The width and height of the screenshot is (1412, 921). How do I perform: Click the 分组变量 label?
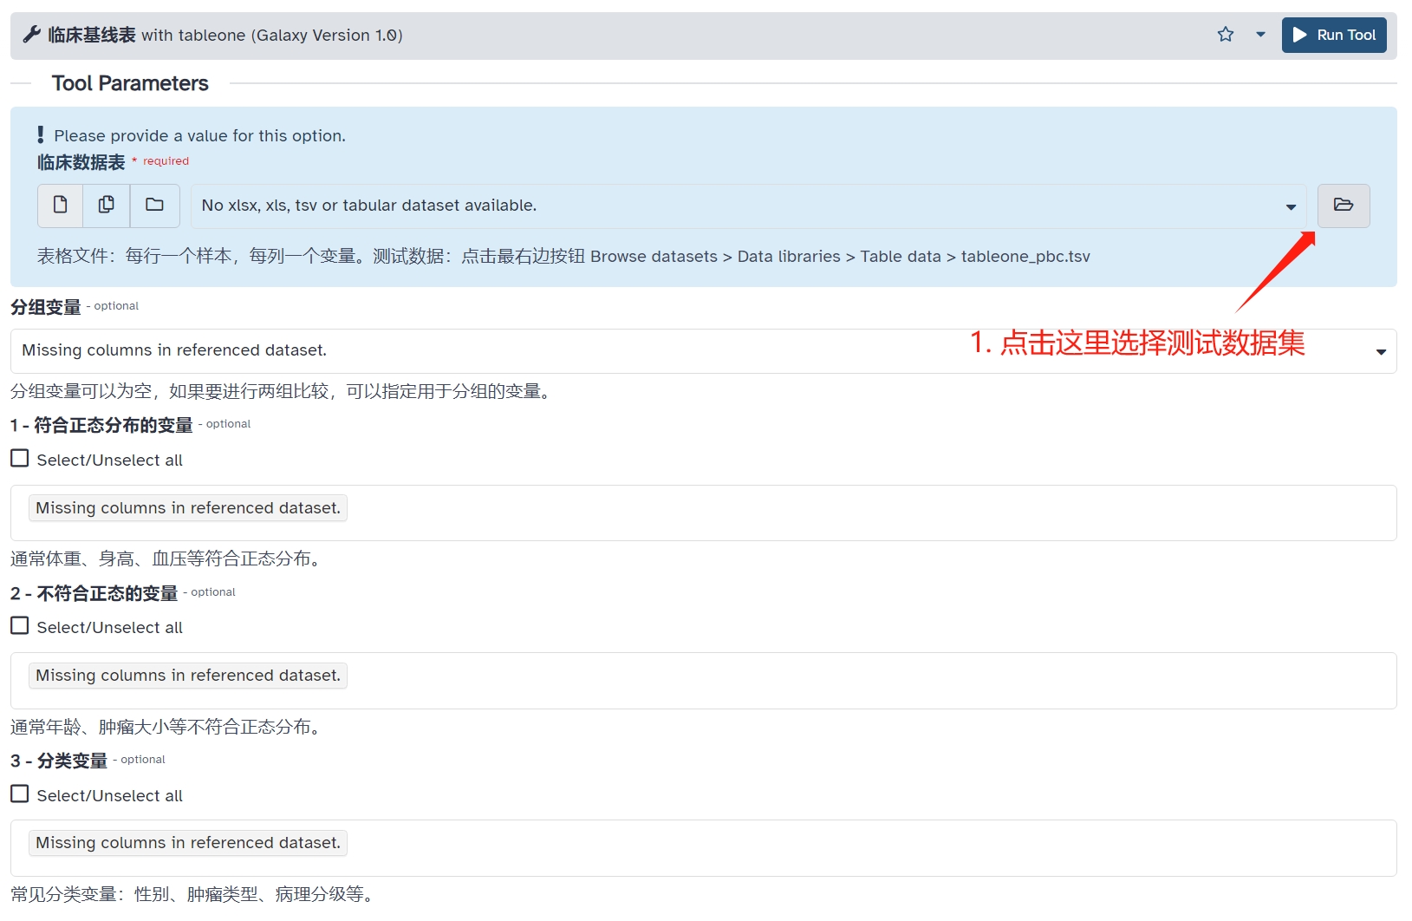coord(45,307)
